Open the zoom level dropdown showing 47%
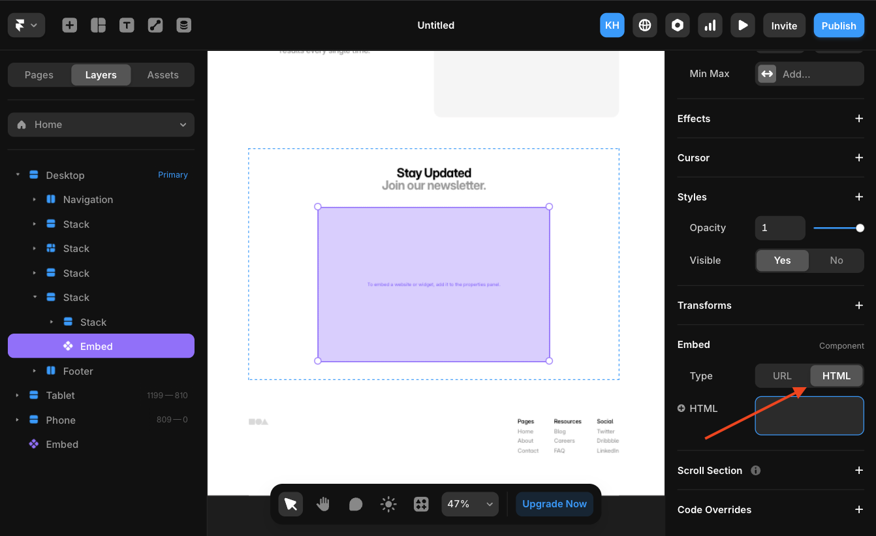 click(x=469, y=503)
